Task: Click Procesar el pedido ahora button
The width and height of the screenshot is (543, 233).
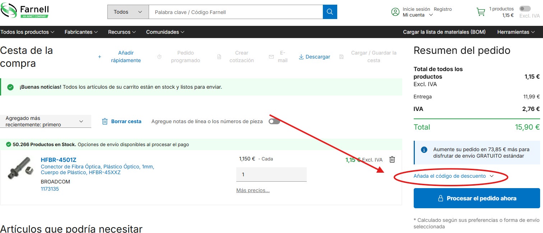Action: click(477, 198)
